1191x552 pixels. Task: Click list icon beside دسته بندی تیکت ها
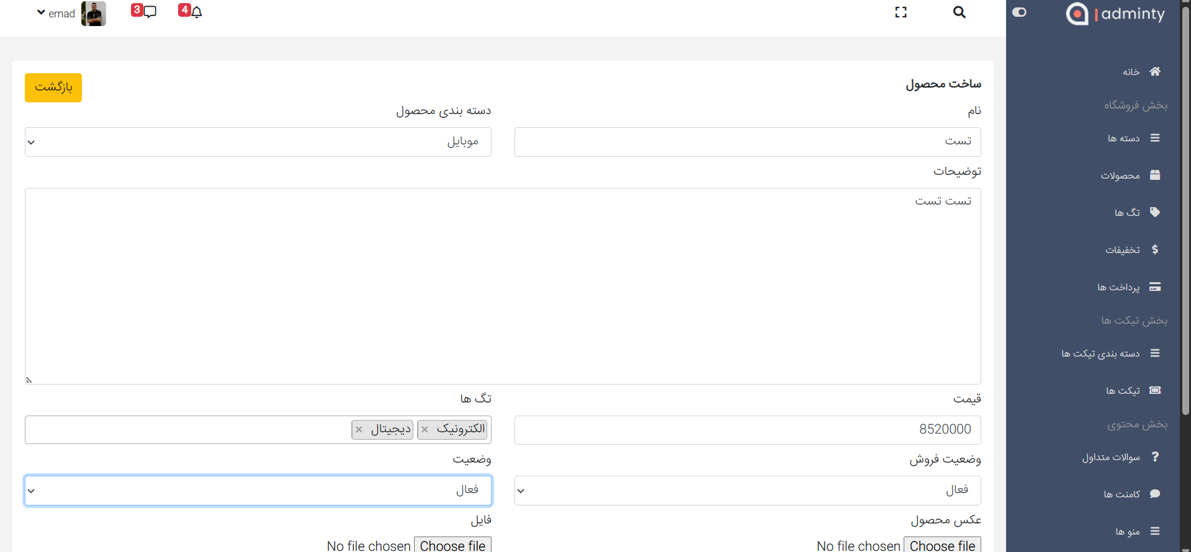click(1154, 353)
